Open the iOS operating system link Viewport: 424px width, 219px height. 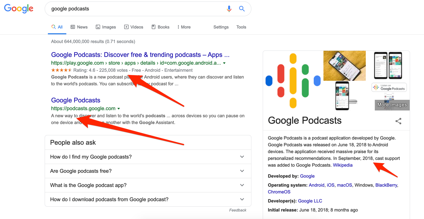click(x=331, y=185)
